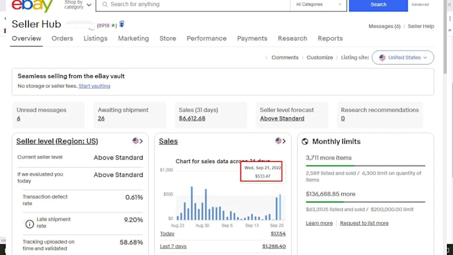The height and width of the screenshot is (255, 453).
Task: Go to the Payments tab
Action: 252,39
